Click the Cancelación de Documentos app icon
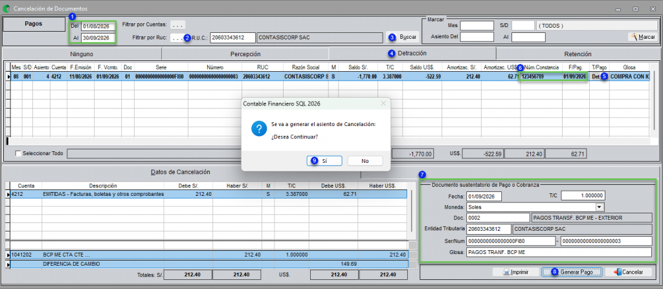The height and width of the screenshot is (289, 663). coord(6,8)
